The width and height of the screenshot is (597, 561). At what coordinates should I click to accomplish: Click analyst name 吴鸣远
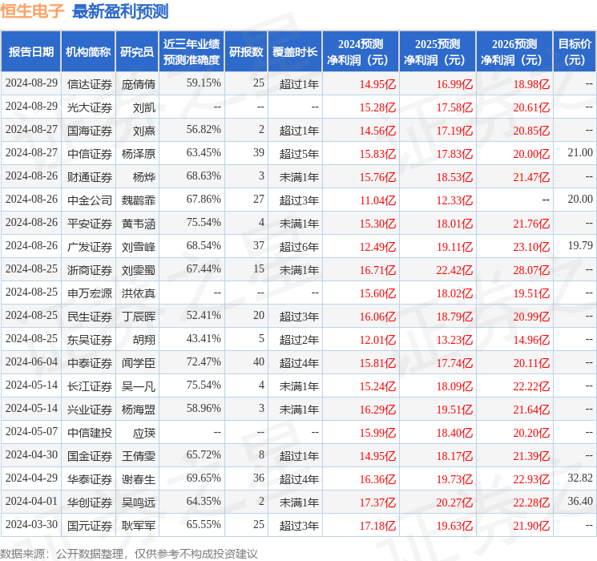(x=139, y=502)
